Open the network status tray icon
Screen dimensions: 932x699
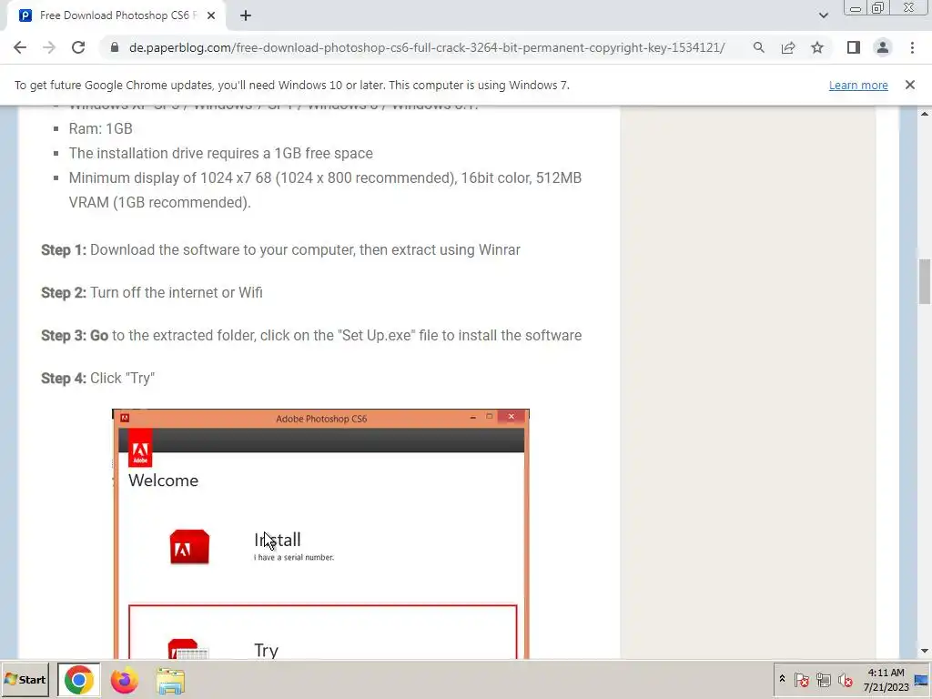pos(823,680)
